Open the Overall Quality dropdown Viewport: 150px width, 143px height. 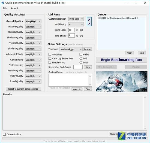33,21
